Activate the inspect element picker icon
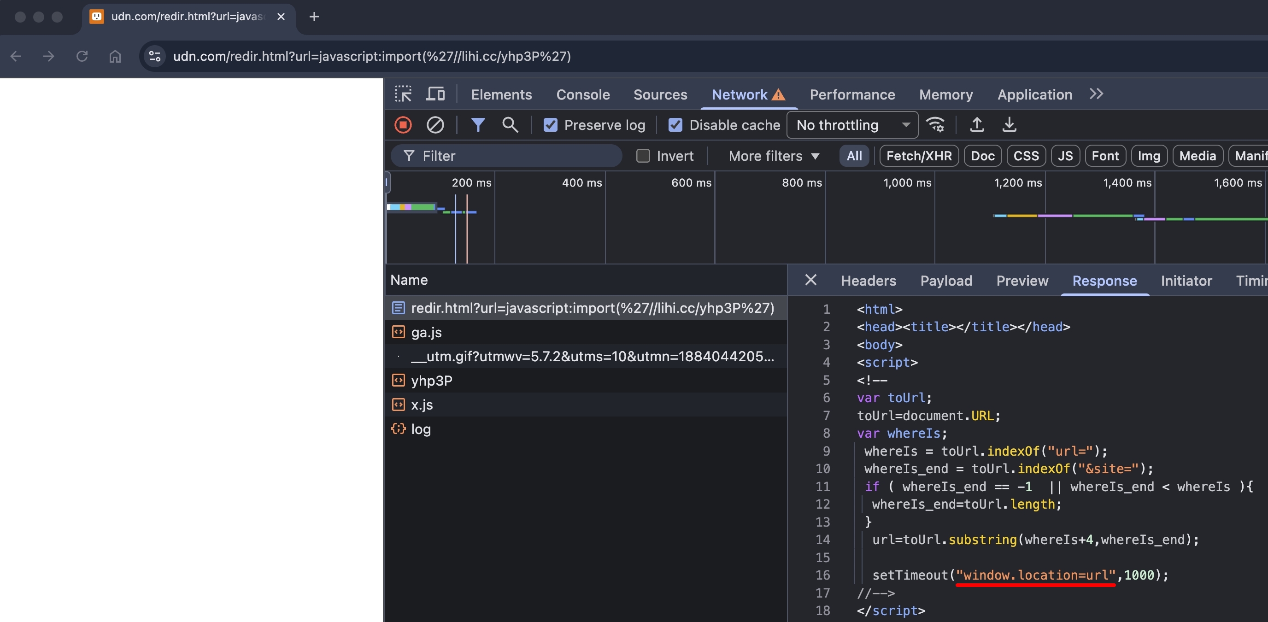Image resolution: width=1268 pixels, height=622 pixels. tap(403, 94)
